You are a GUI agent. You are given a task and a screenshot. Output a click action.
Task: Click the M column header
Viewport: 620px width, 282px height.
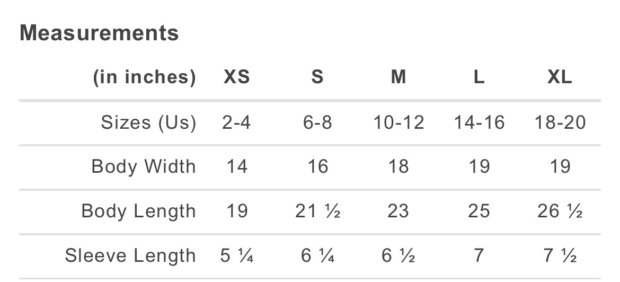(398, 77)
